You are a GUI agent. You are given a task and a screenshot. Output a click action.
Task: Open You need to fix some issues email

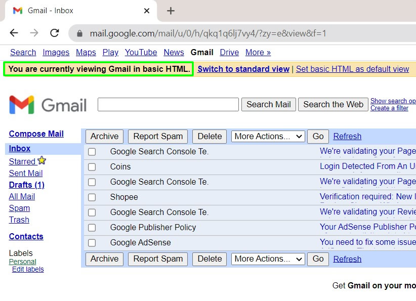tap(368, 242)
